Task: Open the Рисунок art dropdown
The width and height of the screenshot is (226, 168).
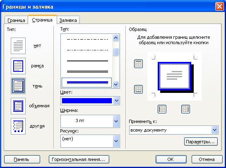Action: [116, 141]
